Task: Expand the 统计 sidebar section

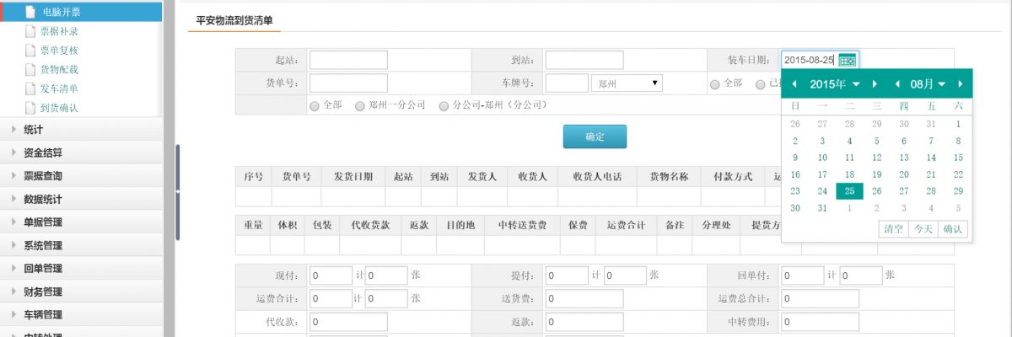Action: (x=34, y=130)
